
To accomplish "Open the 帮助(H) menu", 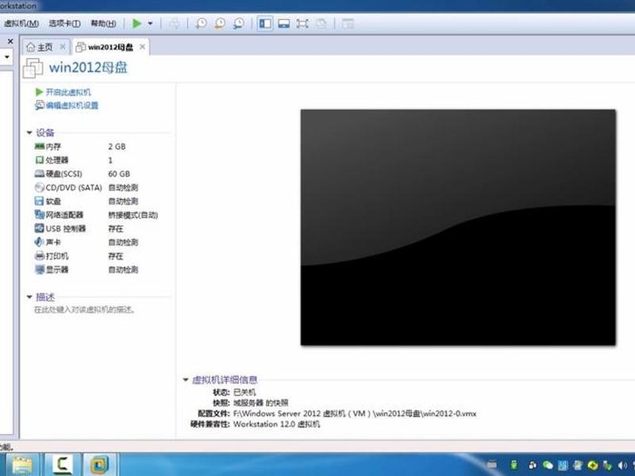I will tap(103, 24).
